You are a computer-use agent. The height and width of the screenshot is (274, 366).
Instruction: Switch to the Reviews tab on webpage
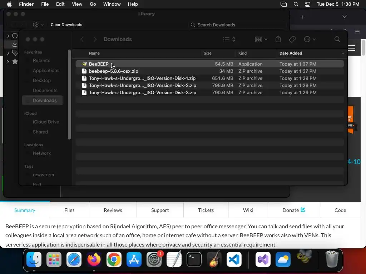pos(113,210)
